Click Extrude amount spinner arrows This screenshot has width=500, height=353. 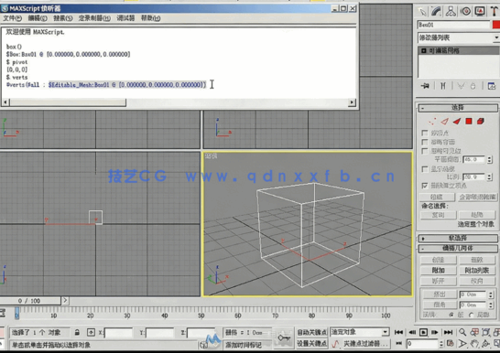(x=491, y=294)
